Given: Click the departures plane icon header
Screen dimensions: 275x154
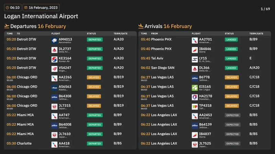Looking at the screenshot, I should pos(7,26).
